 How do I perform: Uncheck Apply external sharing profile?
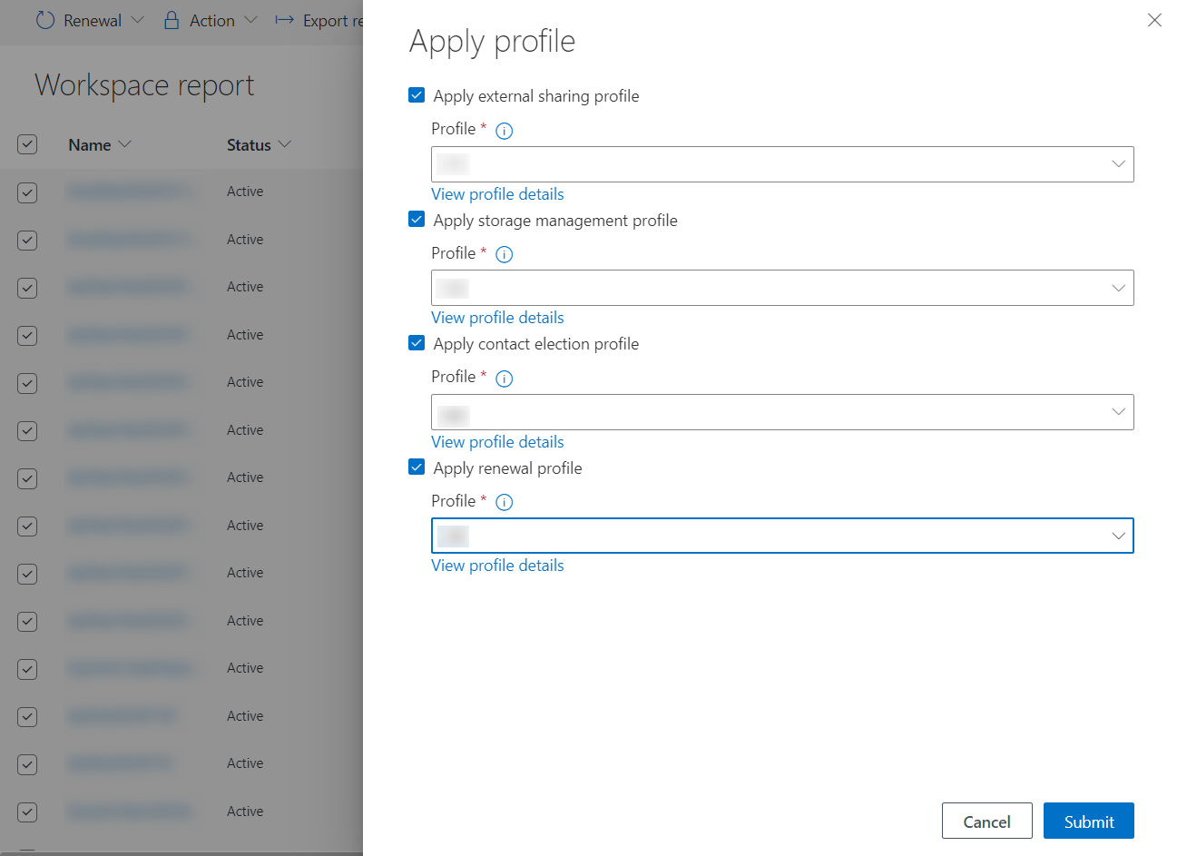(416, 94)
